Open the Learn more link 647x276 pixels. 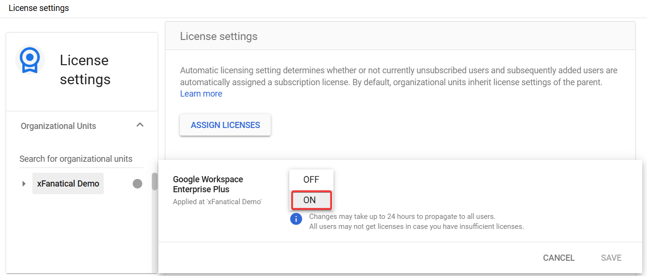[201, 94]
